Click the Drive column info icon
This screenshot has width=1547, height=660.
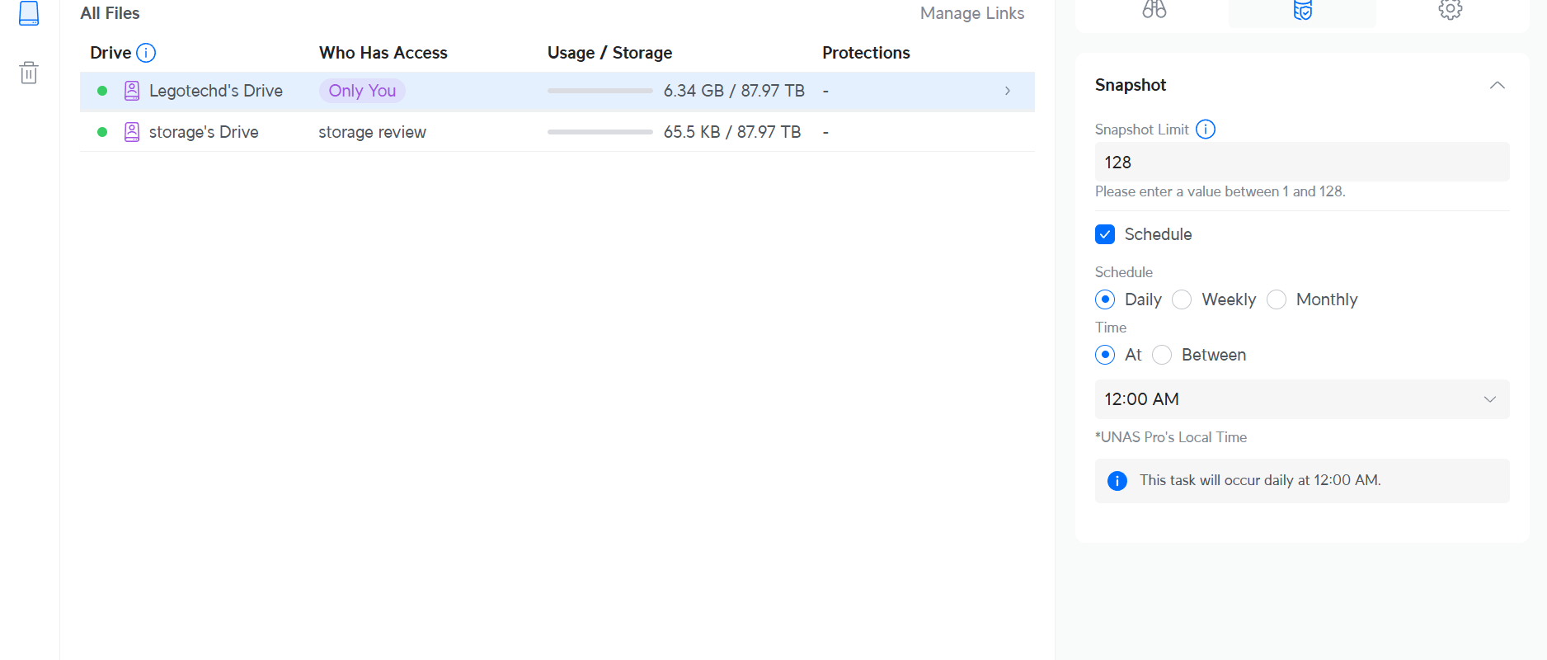coord(146,53)
